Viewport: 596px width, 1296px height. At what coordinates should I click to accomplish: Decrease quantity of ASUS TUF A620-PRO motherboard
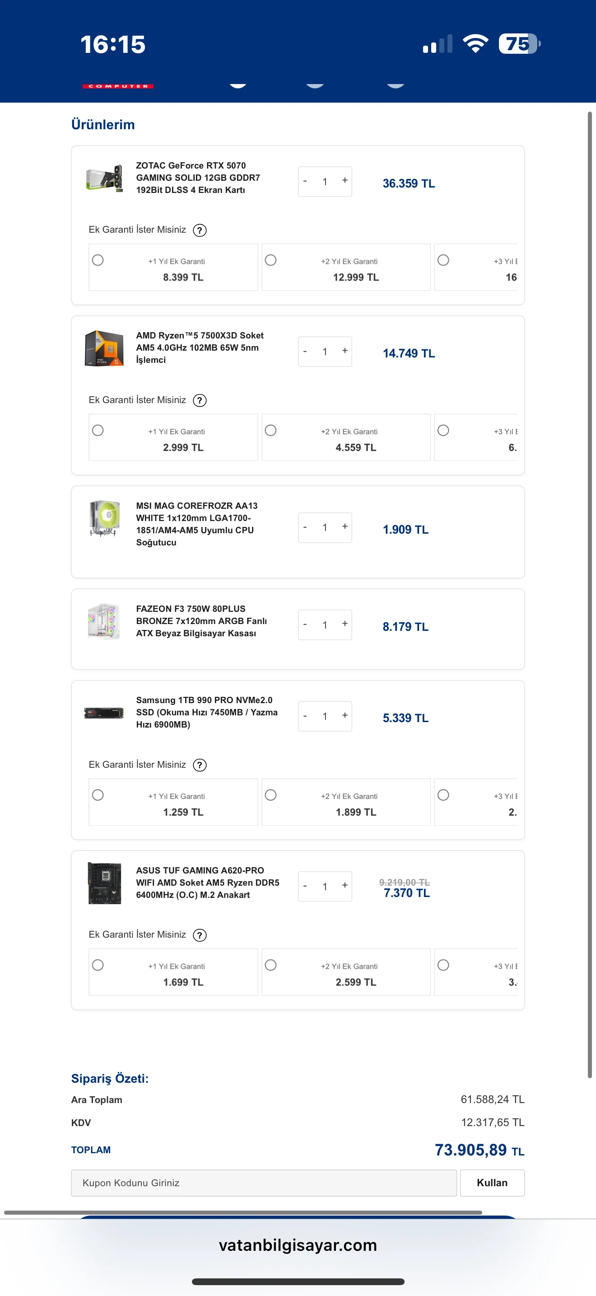tap(305, 886)
